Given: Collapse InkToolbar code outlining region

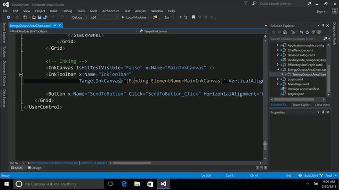Looking at the screenshot, I should (21, 75).
